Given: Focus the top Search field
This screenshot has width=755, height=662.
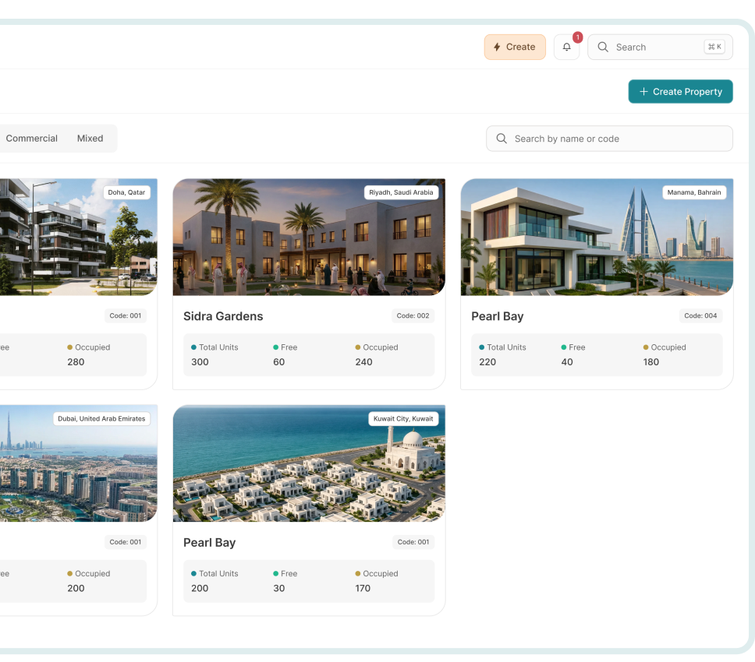Looking at the screenshot, I should point(655,47).
